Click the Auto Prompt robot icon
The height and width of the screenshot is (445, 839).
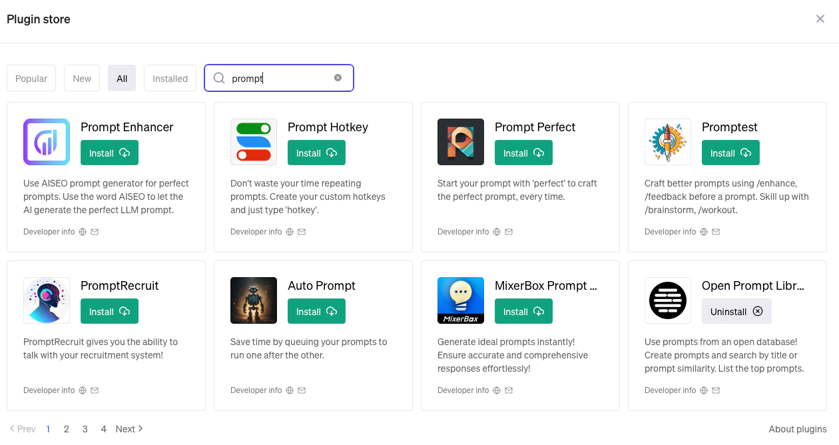click(x=253, y=300)
